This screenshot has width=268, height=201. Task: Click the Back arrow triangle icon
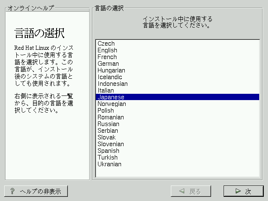click(x=182, y=191)
